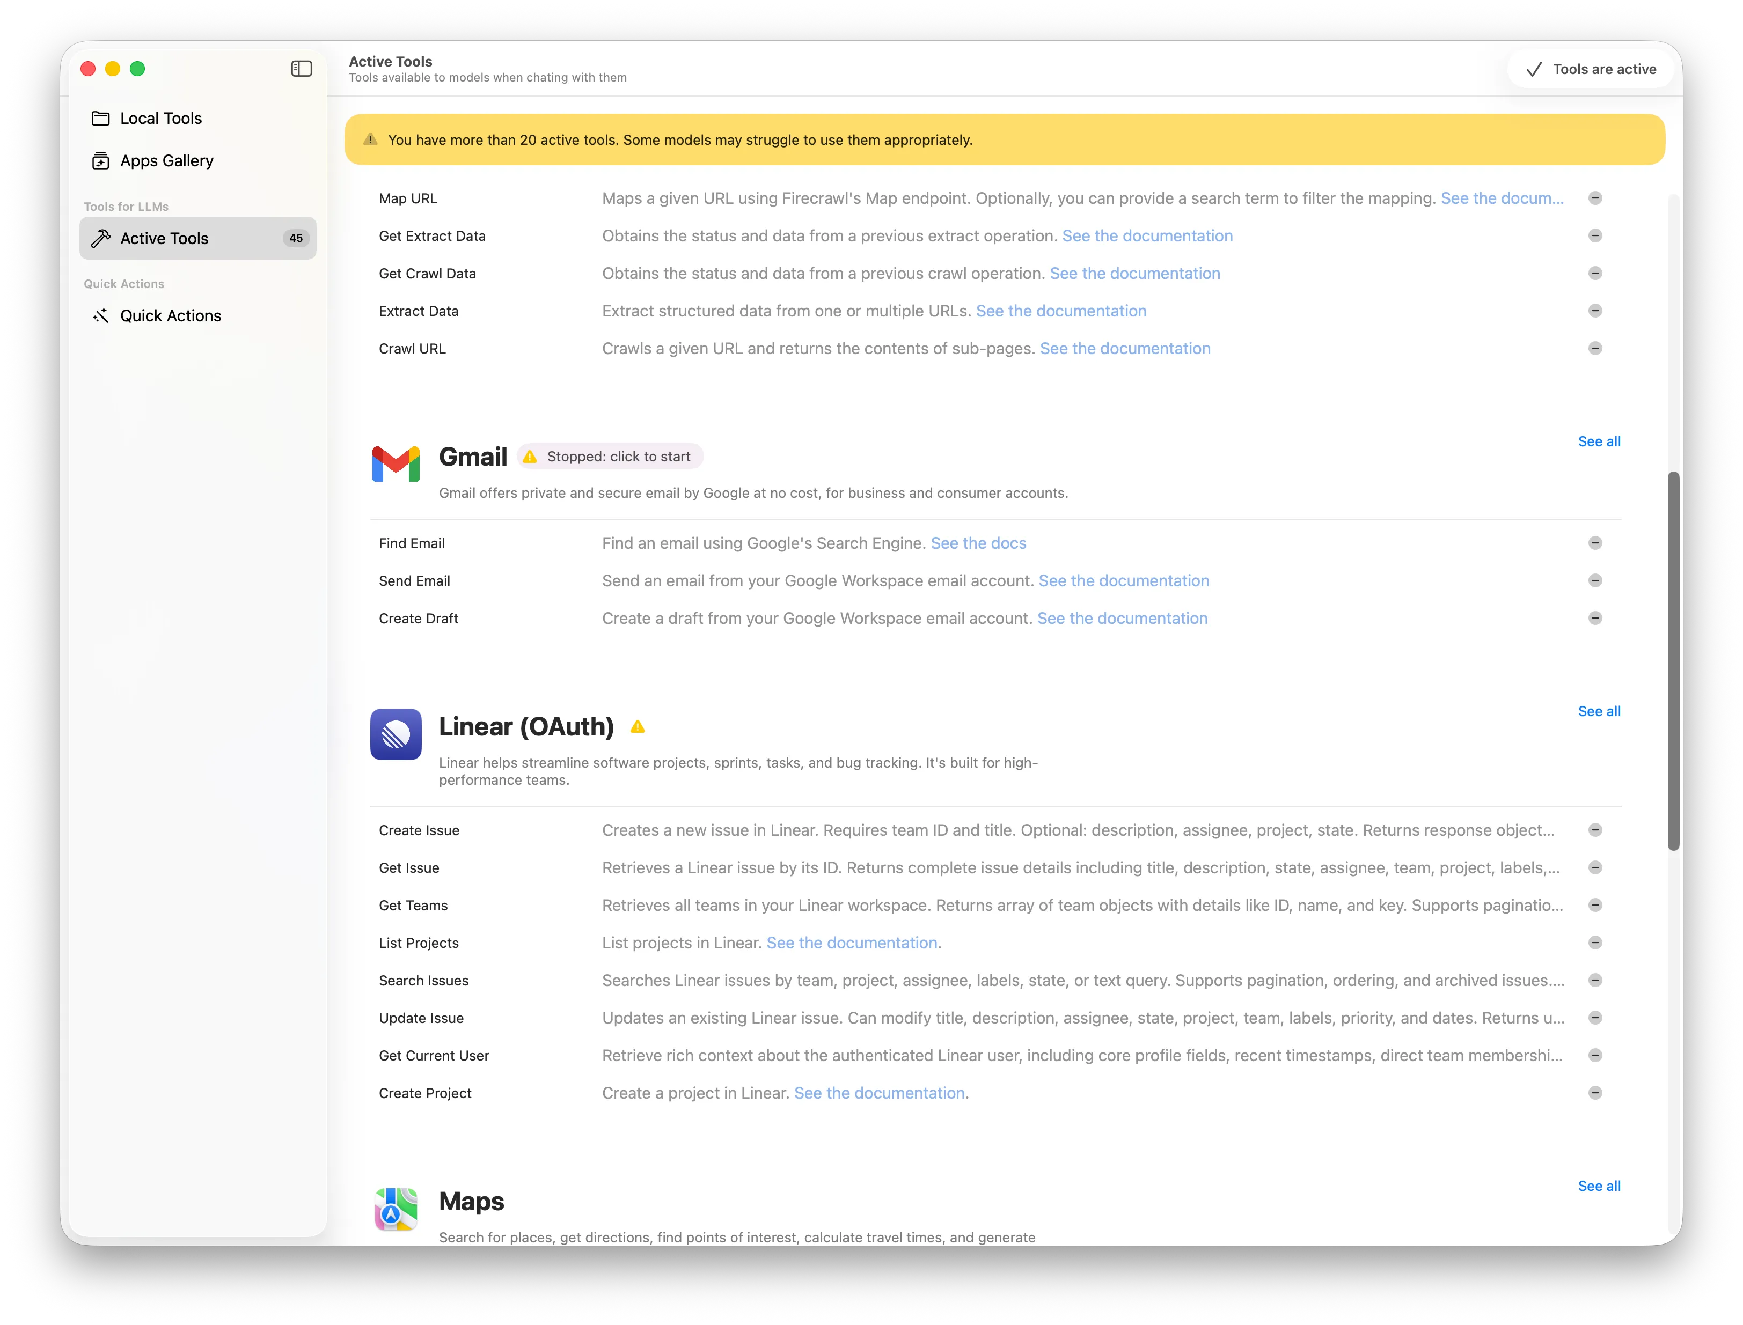Show all Linear tools with See all
The width and height of the screenshot is (1743, 1325).
tap(1599, 711)
